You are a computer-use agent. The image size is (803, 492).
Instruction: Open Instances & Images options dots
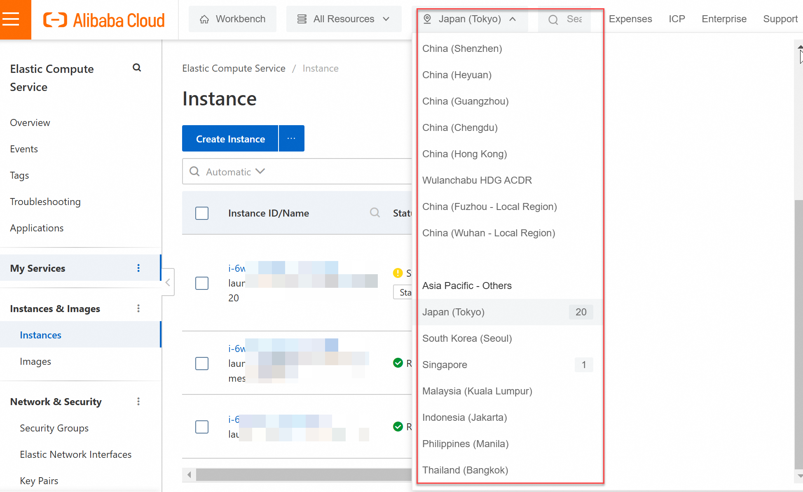pos(138,309)
